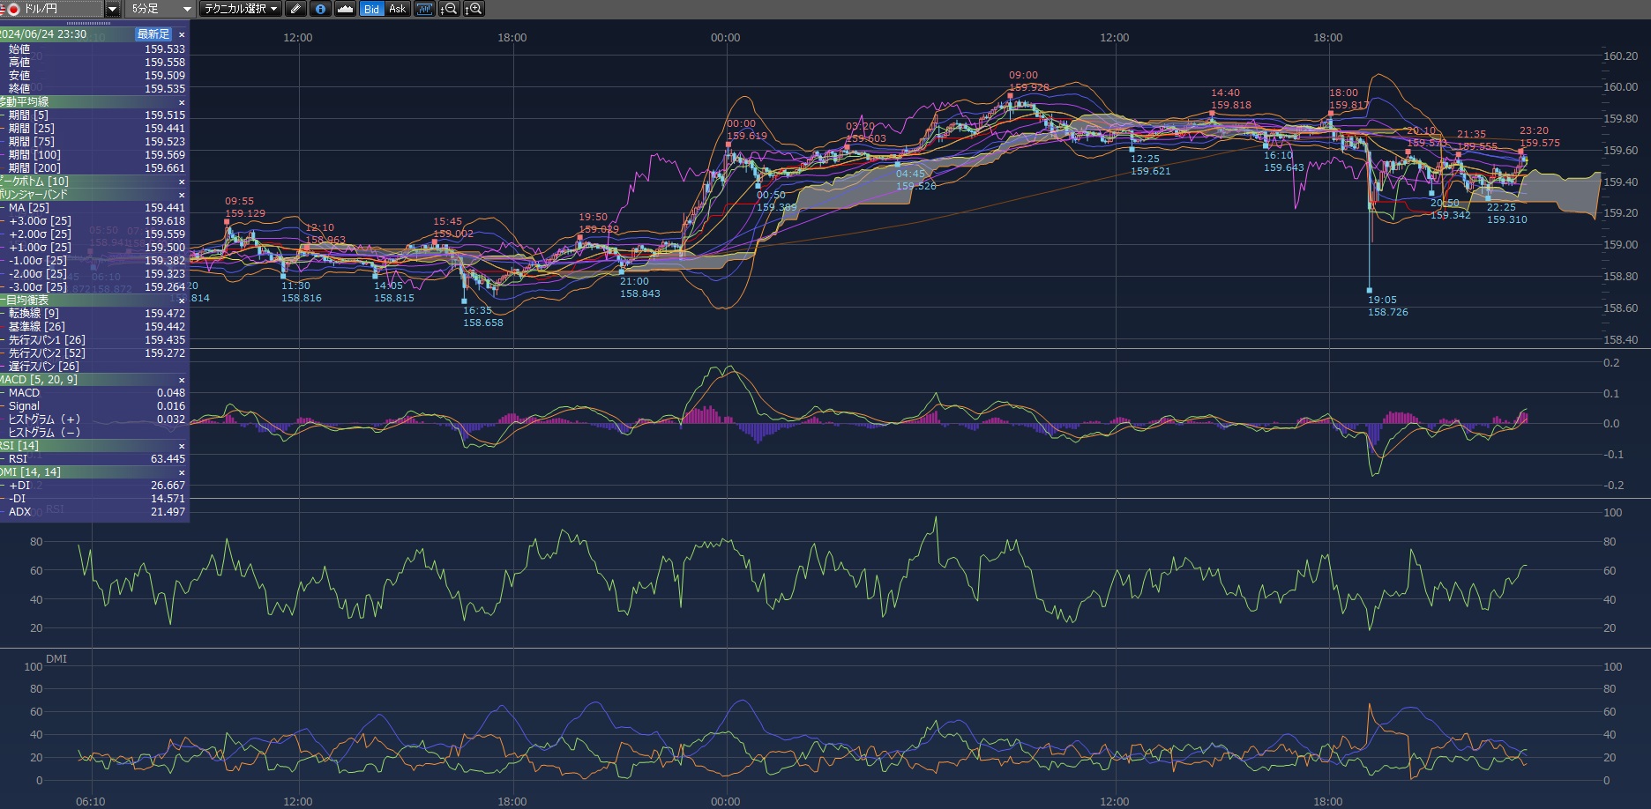Image resolution: width=1651 pixels, height=809 pixels.
Task: Open the 5分足 timeframe dropdown
Action: point(161,9)
